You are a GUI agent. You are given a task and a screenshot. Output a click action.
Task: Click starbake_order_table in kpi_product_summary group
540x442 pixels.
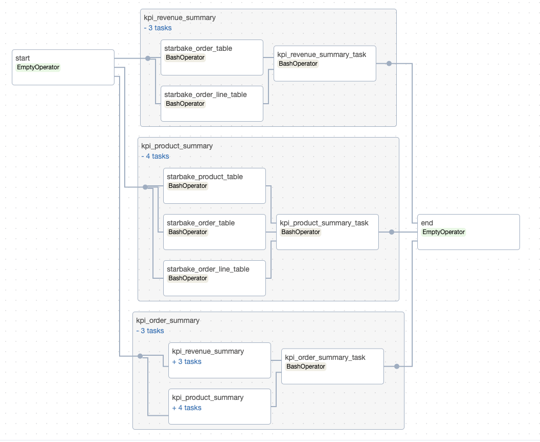[214, 232]
